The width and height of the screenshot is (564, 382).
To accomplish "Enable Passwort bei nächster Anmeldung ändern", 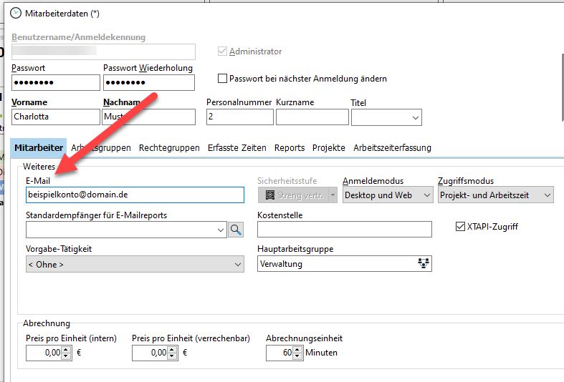I will tap(223, 79).
